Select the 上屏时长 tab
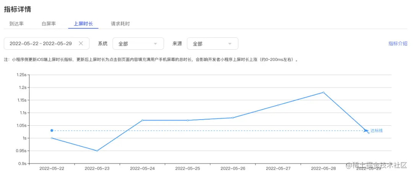 tap(83, 24)
